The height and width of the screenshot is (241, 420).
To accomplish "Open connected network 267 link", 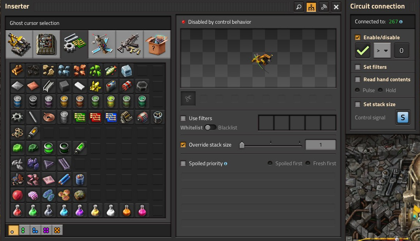I will point(393,22).
